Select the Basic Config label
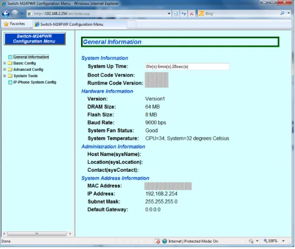Image resolution: width=295 pixels, height=249 pixels. tap(25, 63)
